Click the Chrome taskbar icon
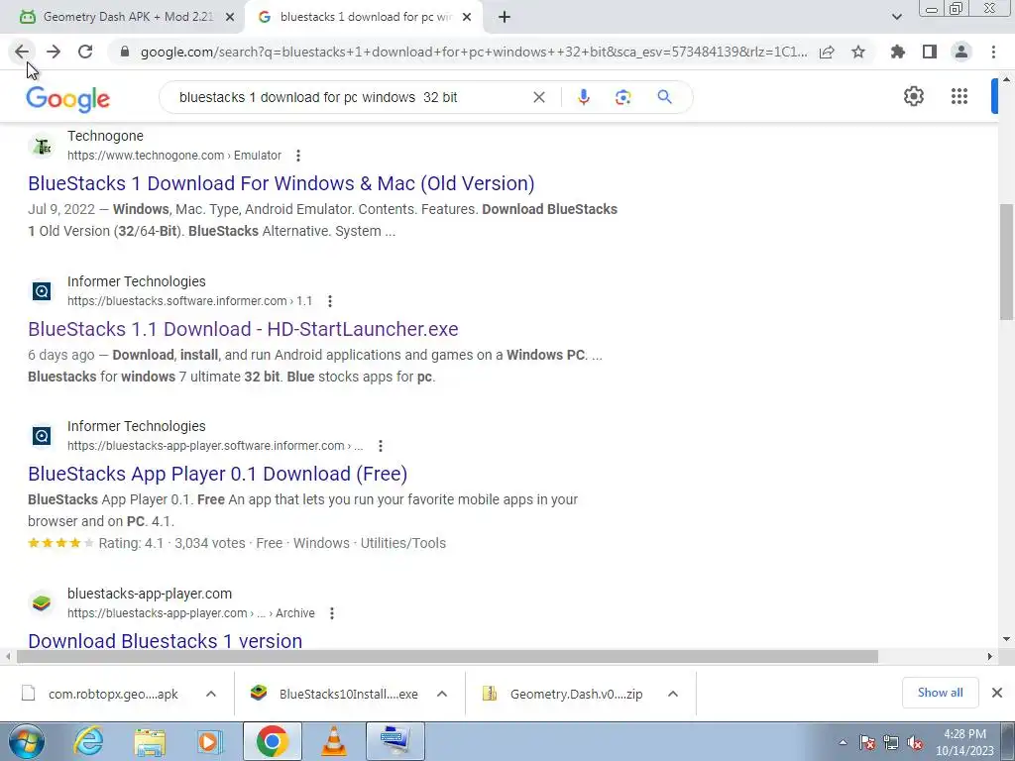Viewport: 1015px width, 761px height. [x=272, y=741]
